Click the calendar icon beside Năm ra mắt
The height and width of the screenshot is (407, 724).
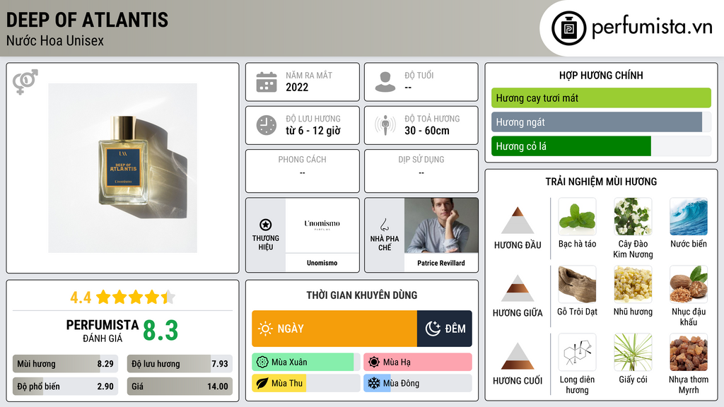point(267,82)
